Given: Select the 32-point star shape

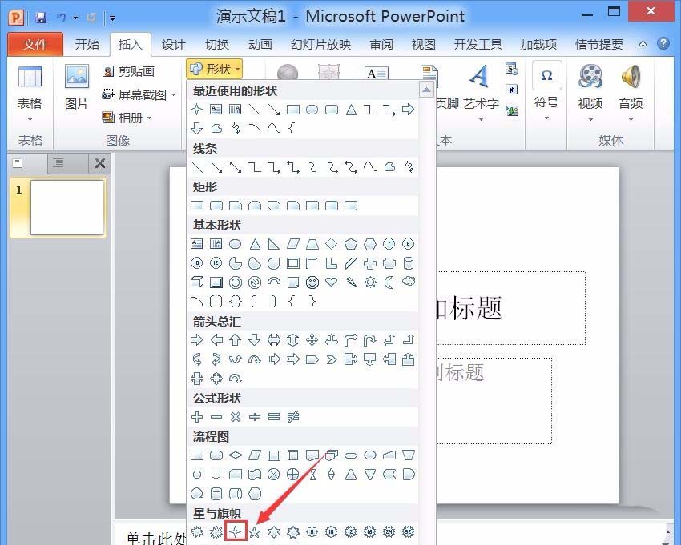Looking at the screenshot, I should tap(409, 531).
